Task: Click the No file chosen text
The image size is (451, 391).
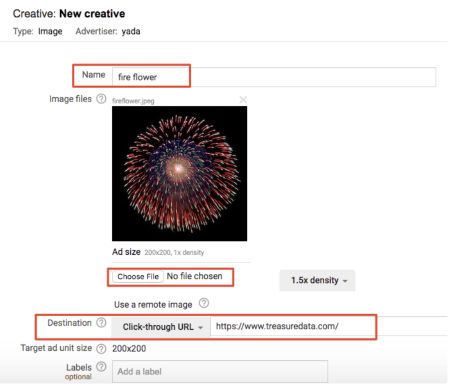Action: [x=194, y=276]
